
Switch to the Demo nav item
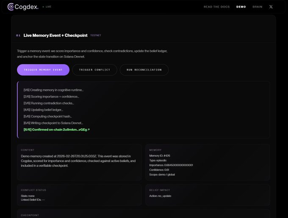click(241, 7)
